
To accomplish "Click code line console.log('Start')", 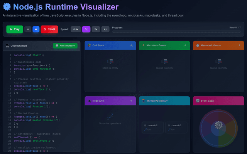I will (x=29, y=55).
